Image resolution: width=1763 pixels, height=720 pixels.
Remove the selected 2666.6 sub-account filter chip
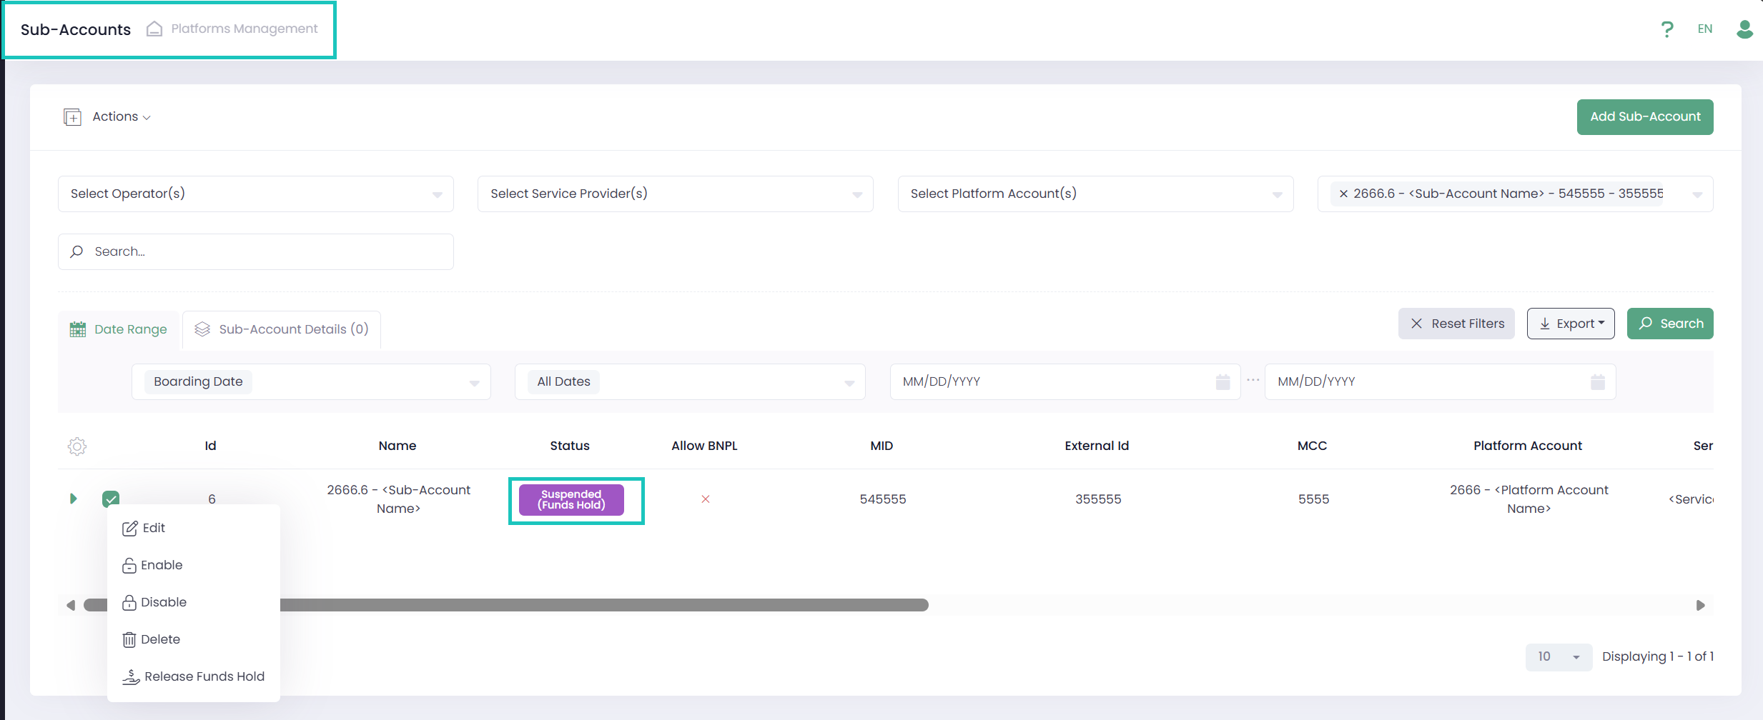click(x=1343, y=194)
